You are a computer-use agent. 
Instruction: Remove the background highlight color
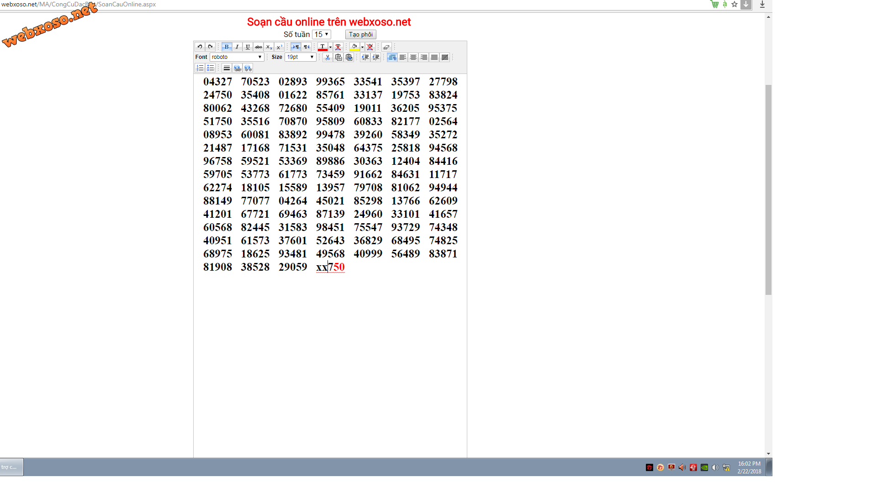pyautogui.click(x=370, y=47)
